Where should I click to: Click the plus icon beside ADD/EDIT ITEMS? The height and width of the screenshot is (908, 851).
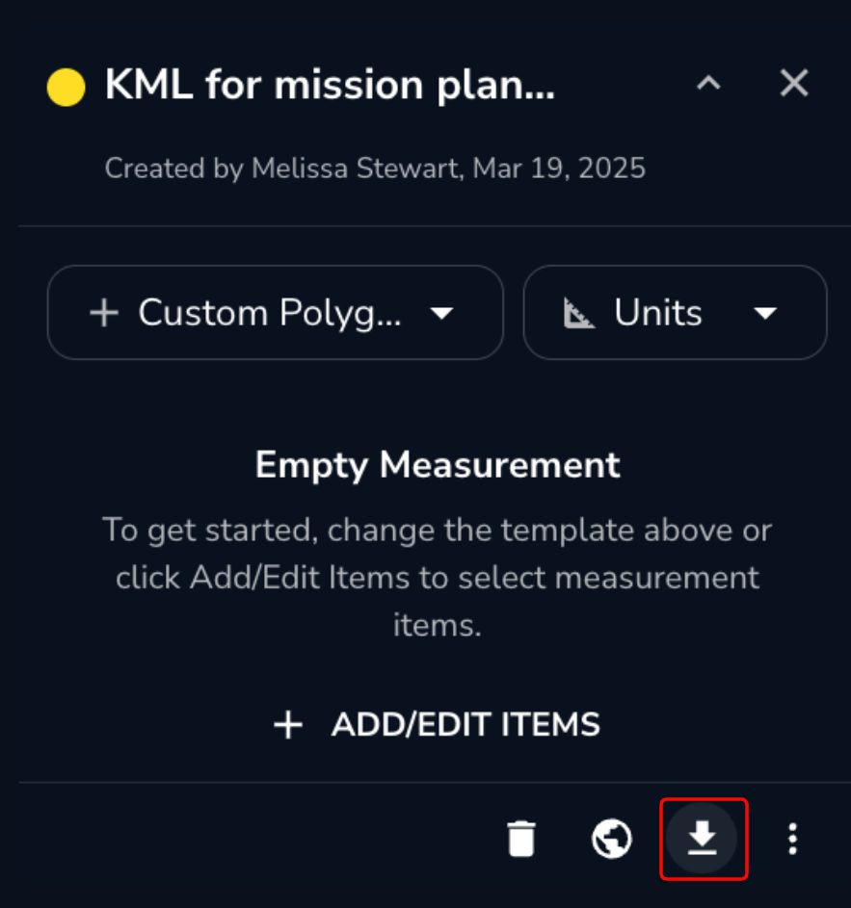coord(288,725)
